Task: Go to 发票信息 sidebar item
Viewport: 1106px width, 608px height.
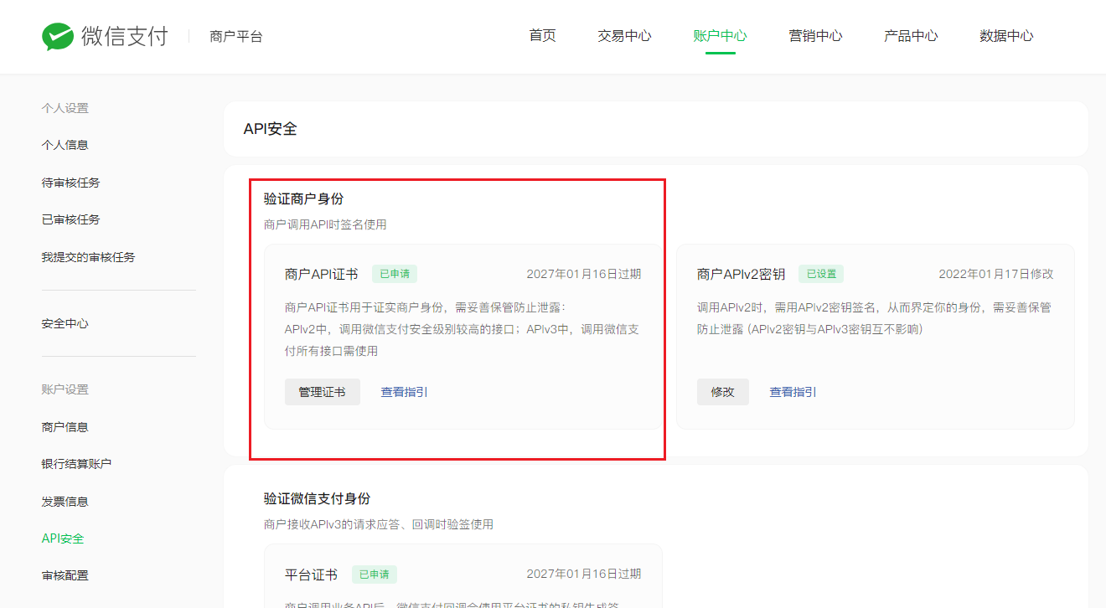Action: (65, 502)
